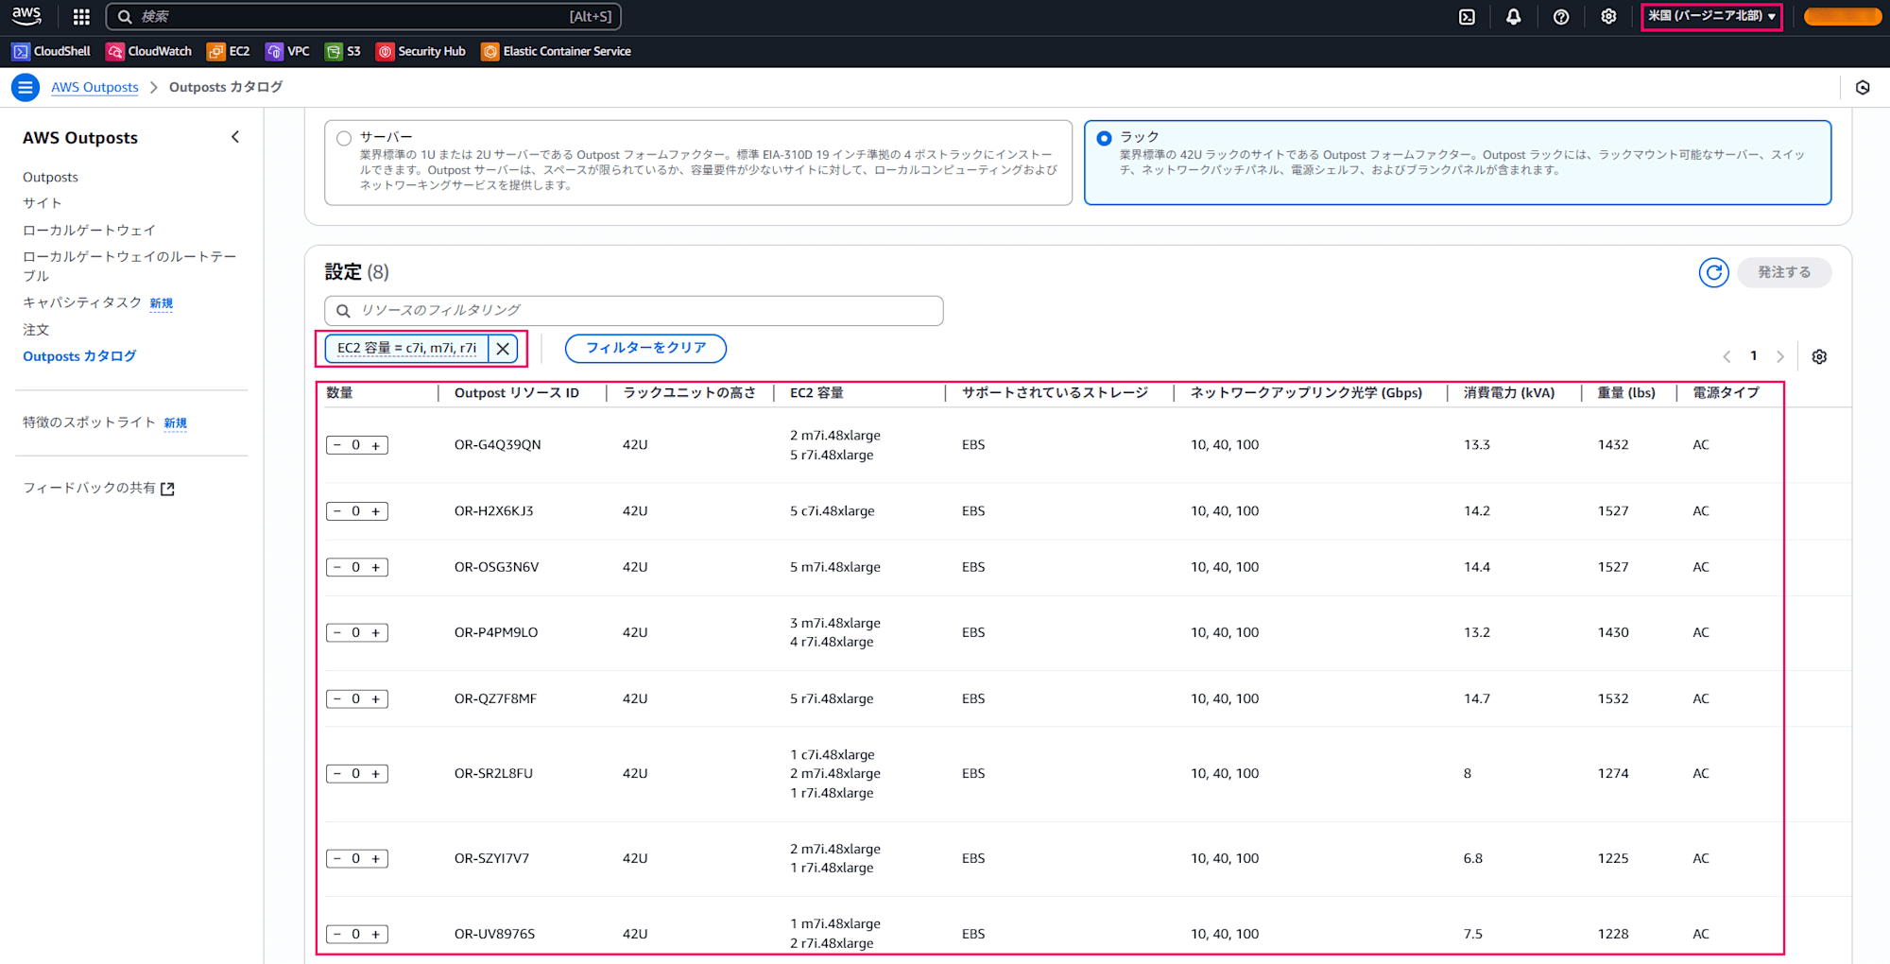Open サイト in the side navigation
Screen dimensions: 1890x964
pos(43,203)
